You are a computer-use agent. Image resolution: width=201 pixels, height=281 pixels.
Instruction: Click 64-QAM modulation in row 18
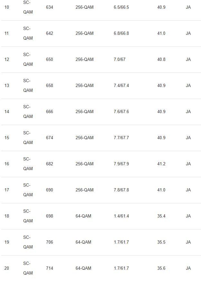83,216
